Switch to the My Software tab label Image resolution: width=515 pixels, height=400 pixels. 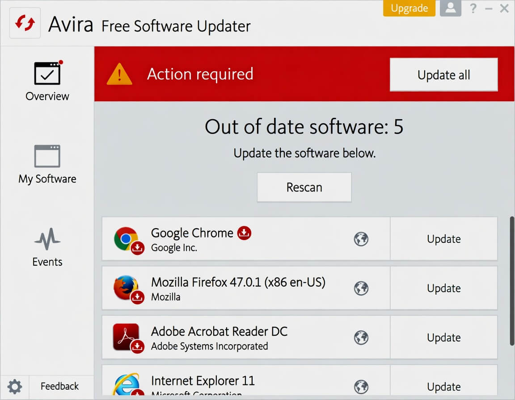click(x=47, y=179)
